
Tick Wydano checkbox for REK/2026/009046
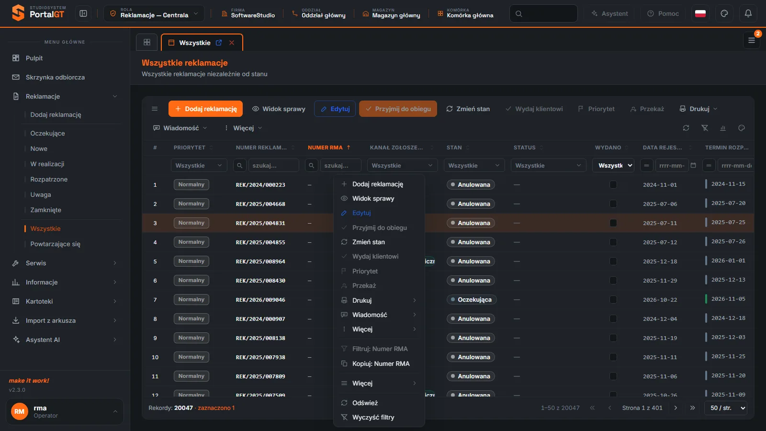tap(613, 300)
